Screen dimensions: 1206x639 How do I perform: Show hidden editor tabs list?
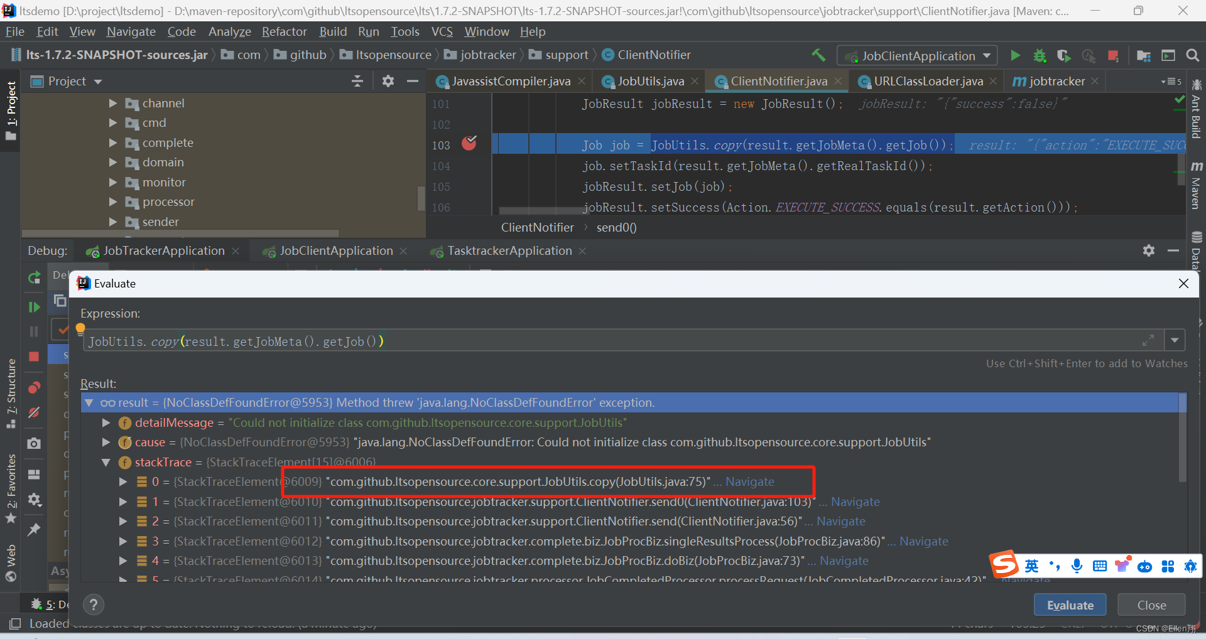[1171, 81]
